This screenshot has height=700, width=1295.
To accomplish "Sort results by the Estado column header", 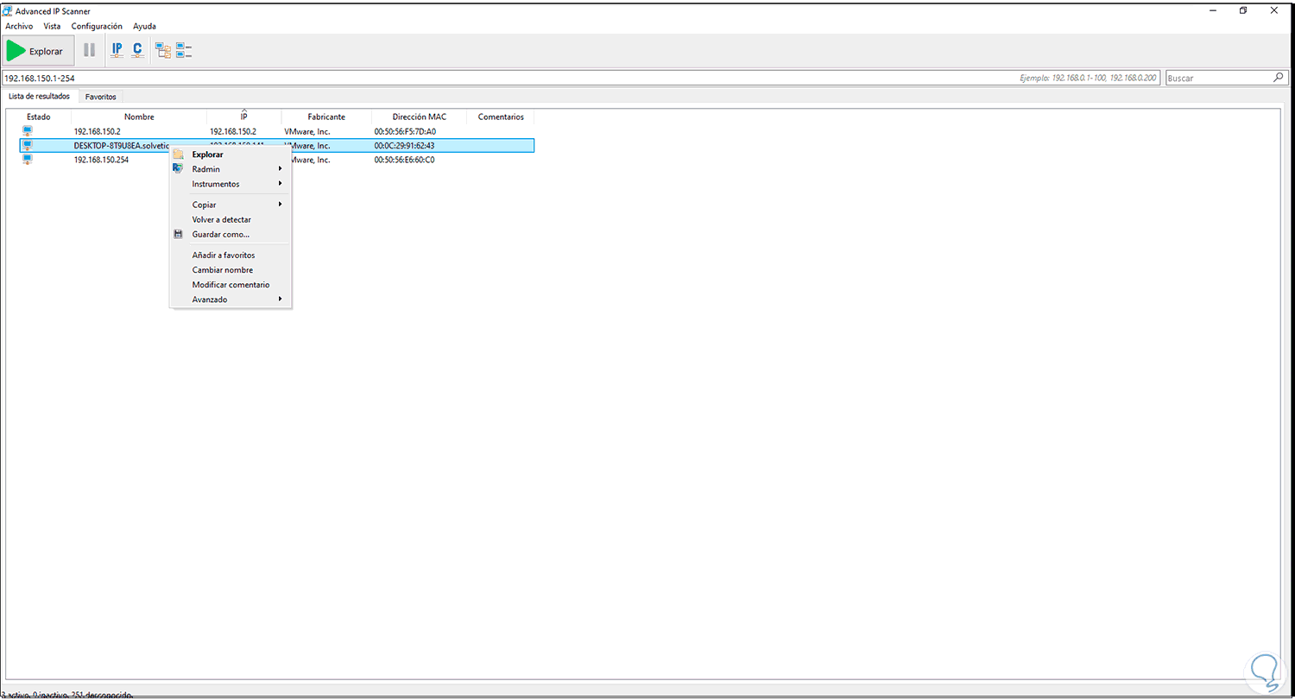I will pos(39,117).
